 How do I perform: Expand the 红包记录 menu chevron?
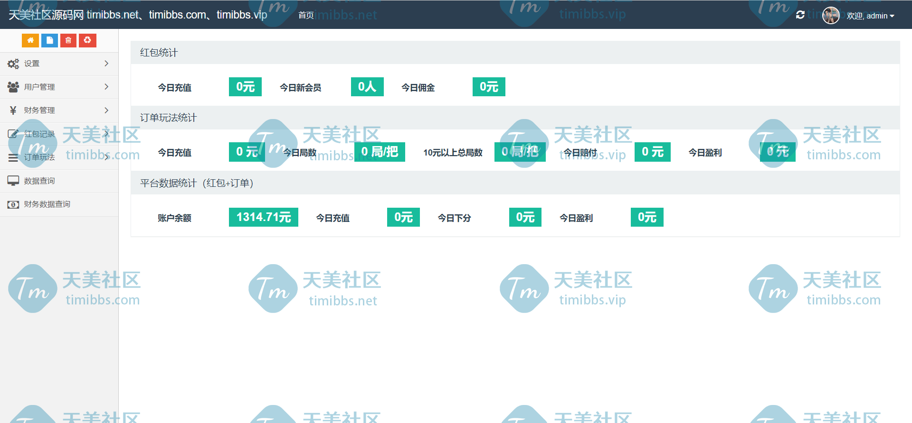click(x=106, y=134)
